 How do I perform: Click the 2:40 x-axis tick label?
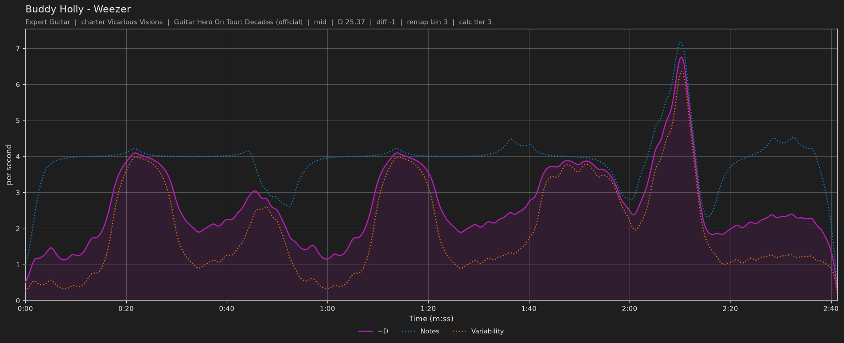(x=831, y=308)
